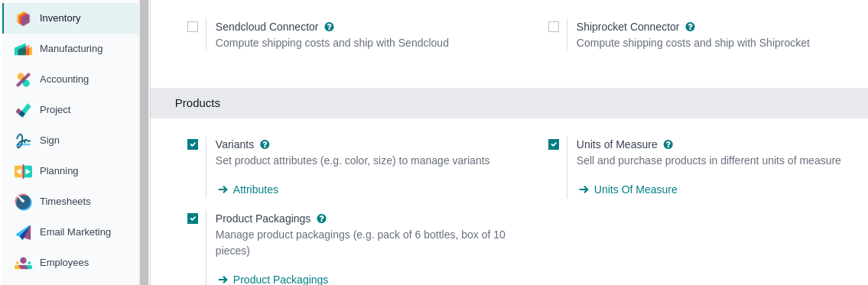Click the sidebar vertical scrollbar

click(144, 142)
